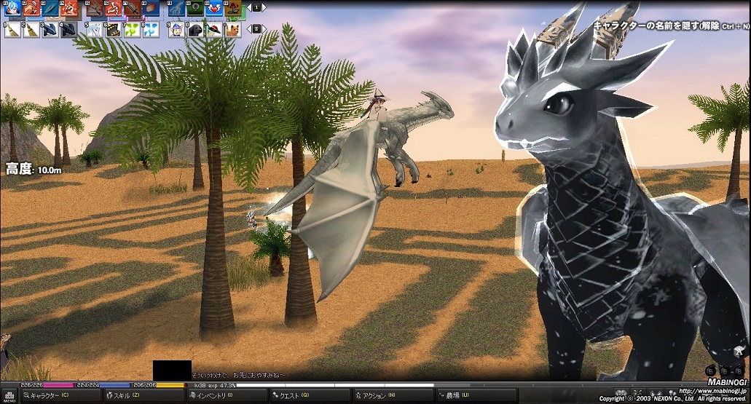Go to next page of skill hotbar 1

point(264,8)
